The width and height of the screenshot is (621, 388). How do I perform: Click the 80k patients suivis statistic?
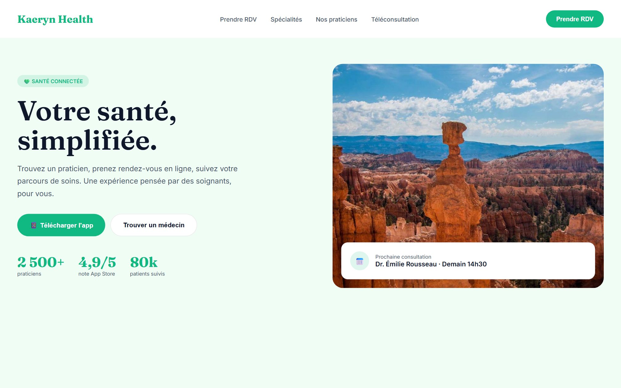click(x=147, y=266)
